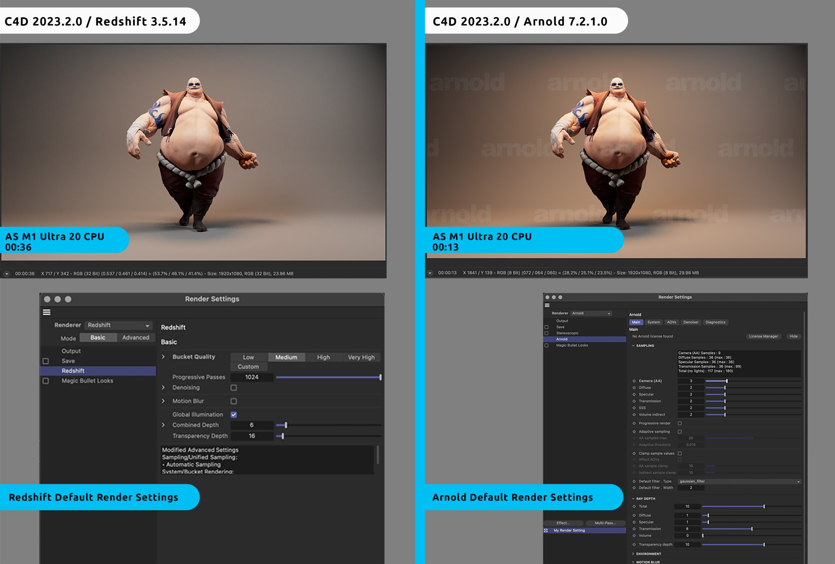Image resolution: width=835 pixels, height=564 pixels.
Task: Select My Render Setting entry
Action: (x=584, y=531)
